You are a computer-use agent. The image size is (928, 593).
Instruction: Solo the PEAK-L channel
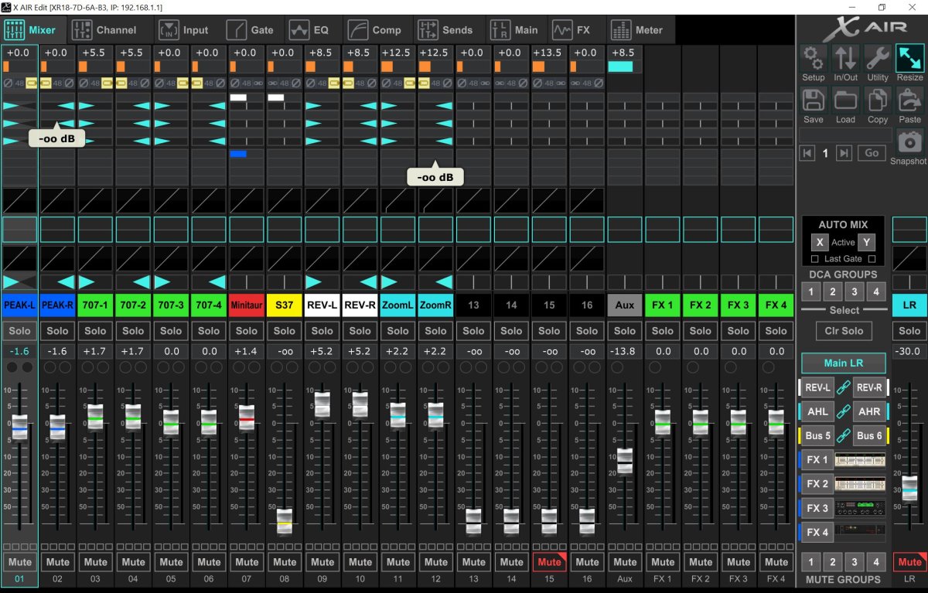19,331
